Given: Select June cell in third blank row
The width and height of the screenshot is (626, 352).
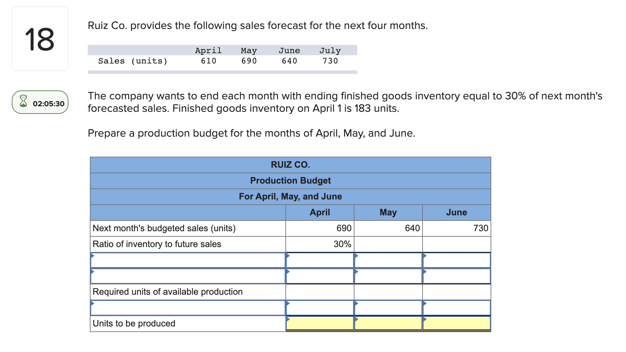Looking at the screenshot, I should [x=457, y=308].
